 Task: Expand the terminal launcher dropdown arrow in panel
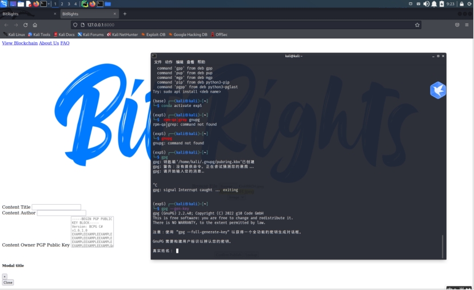click(48, 4)
